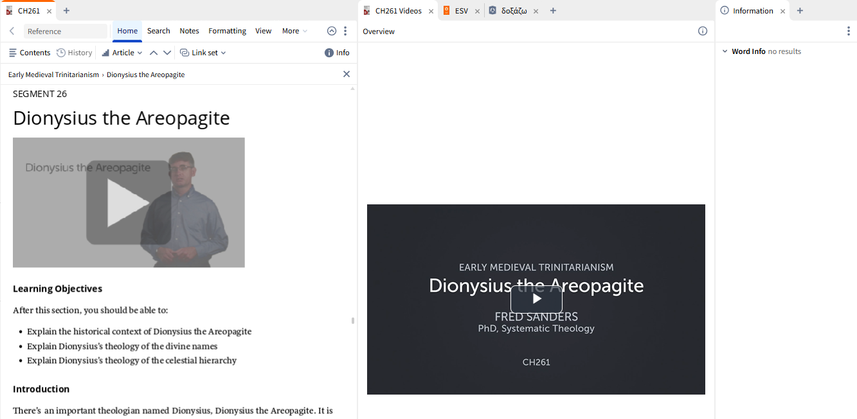
Task: Close the breadcrumb locator bar
Action: (347, 74)
